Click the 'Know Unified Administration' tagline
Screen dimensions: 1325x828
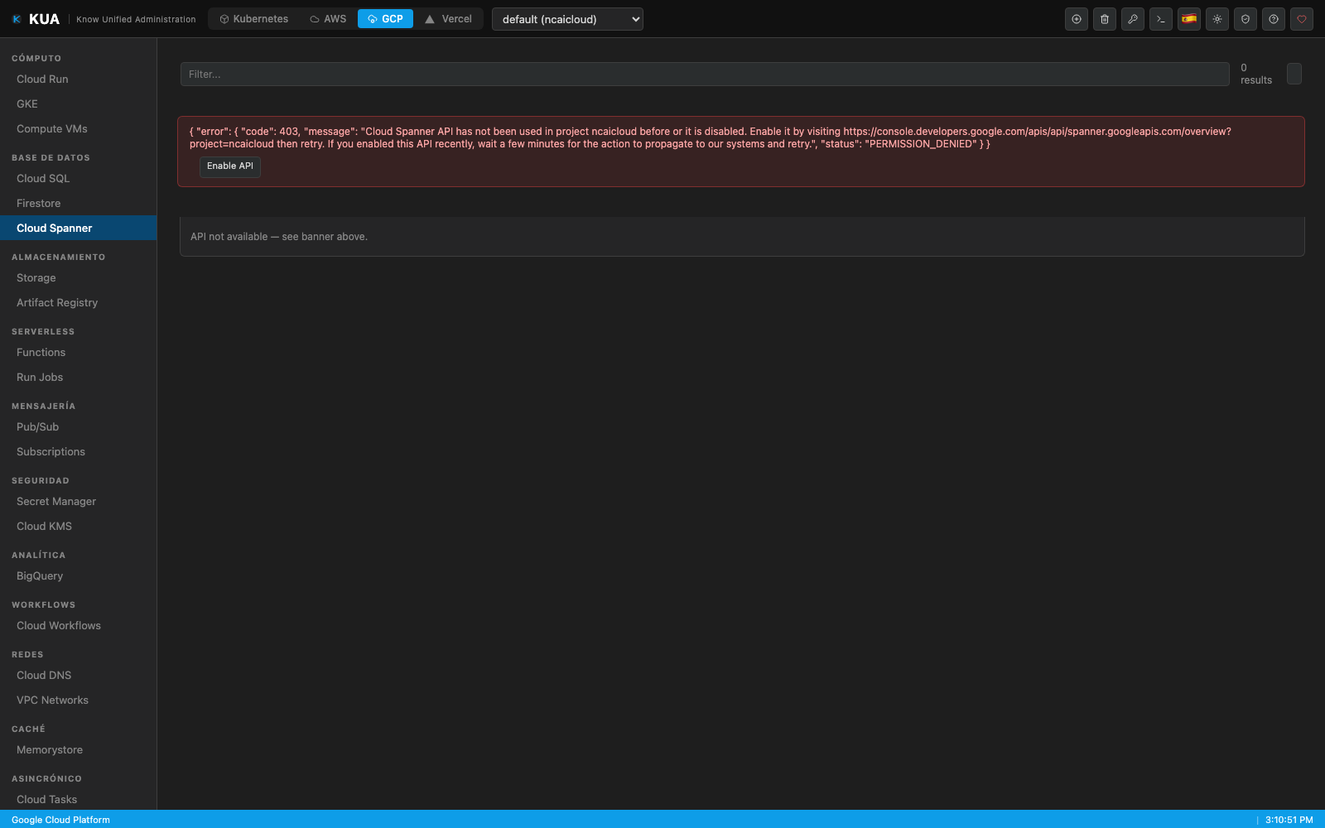137,19
